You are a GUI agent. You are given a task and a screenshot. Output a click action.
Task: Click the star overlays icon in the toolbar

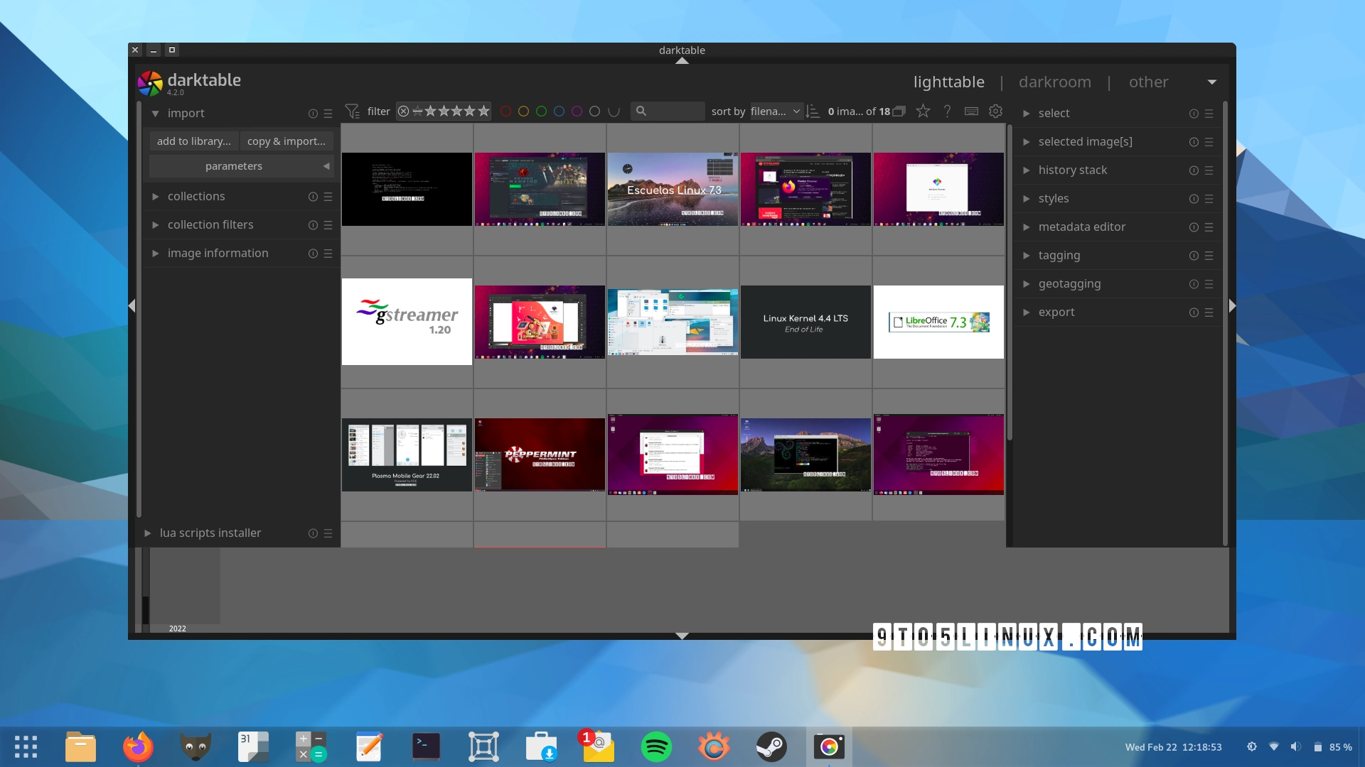pos(923,111)
